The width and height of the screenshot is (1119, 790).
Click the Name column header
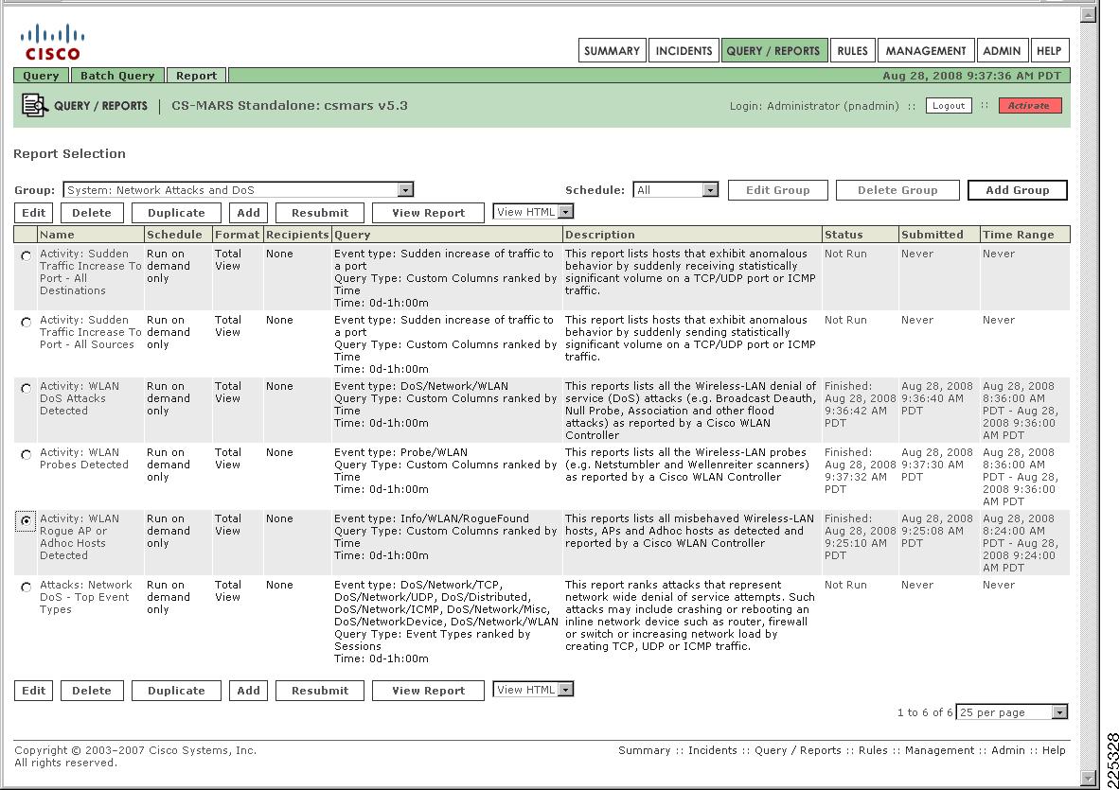click(91, 235)
